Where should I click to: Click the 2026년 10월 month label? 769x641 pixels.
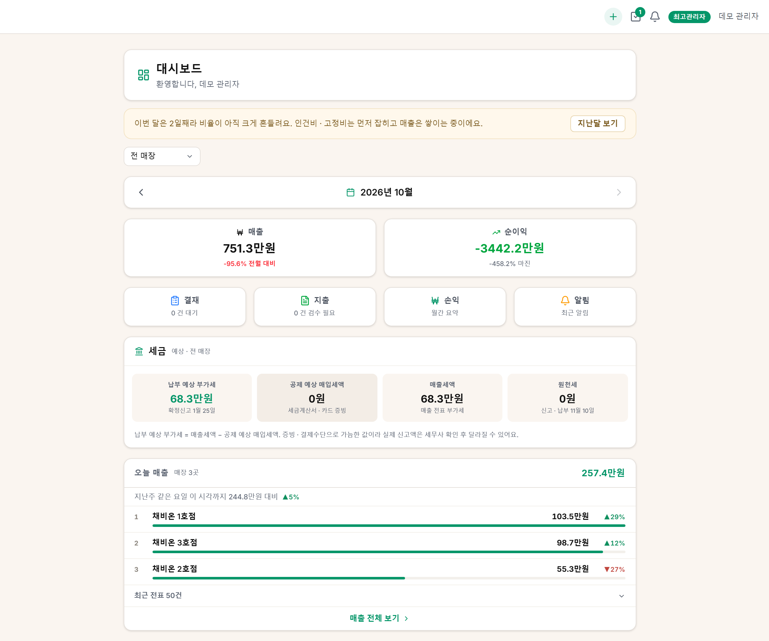click(x=386, y=192)
